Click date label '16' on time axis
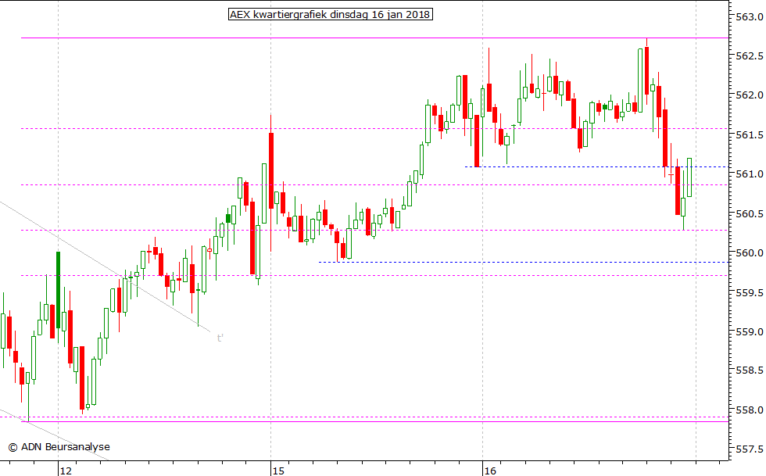Image resolution: width=766 pixels, height=476 pixels. [490, 471]
